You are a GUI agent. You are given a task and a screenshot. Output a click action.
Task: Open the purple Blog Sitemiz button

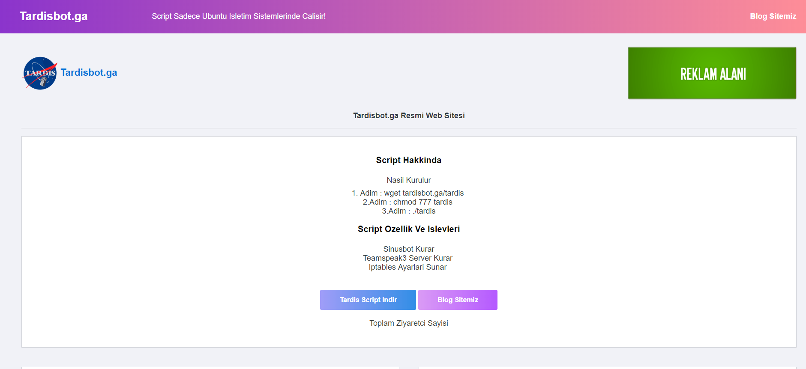point(458,300)
